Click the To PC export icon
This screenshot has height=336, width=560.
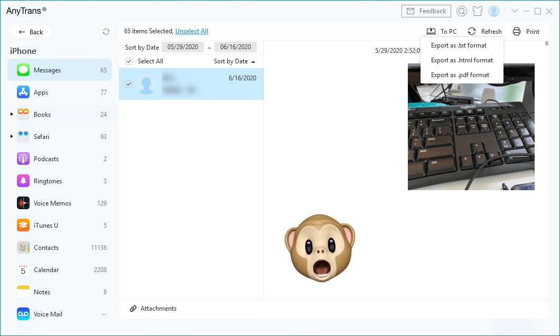pos(431,31)
